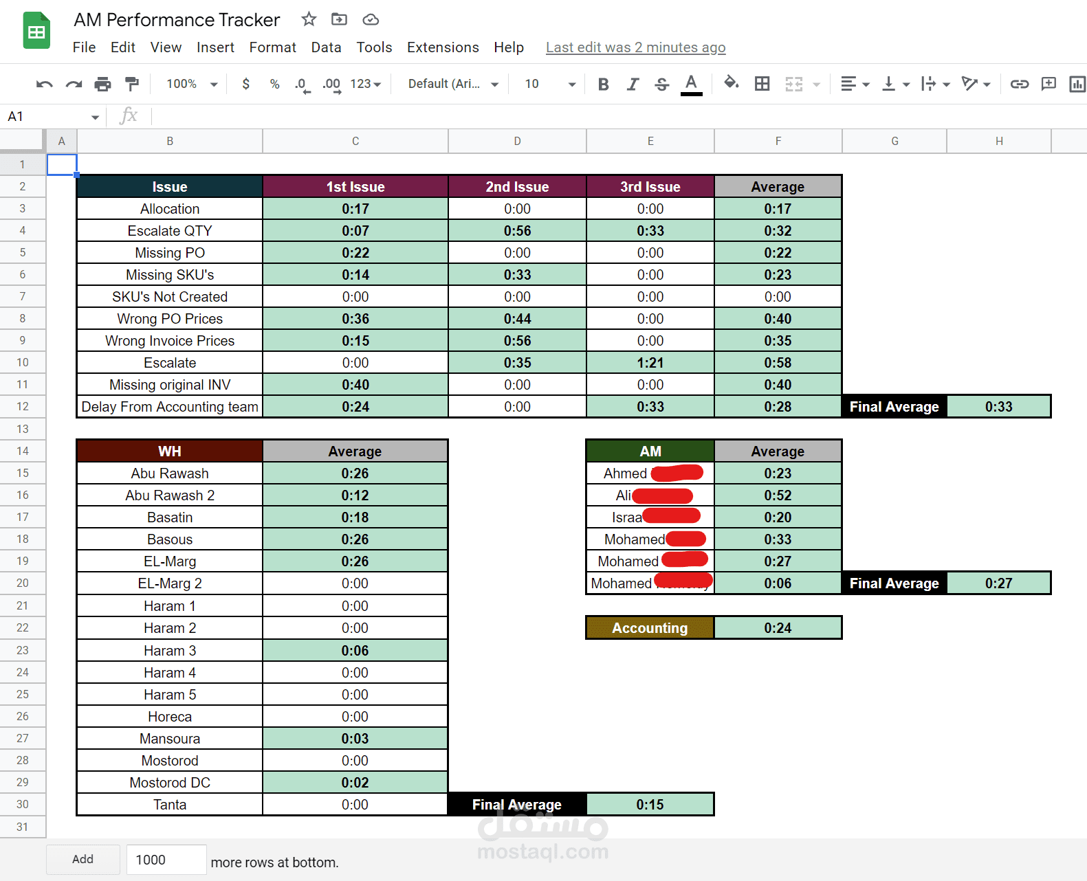Click the redo arrow
Image resolution: width=1087 pixels, height=881 pixels.
coord(74,84)
